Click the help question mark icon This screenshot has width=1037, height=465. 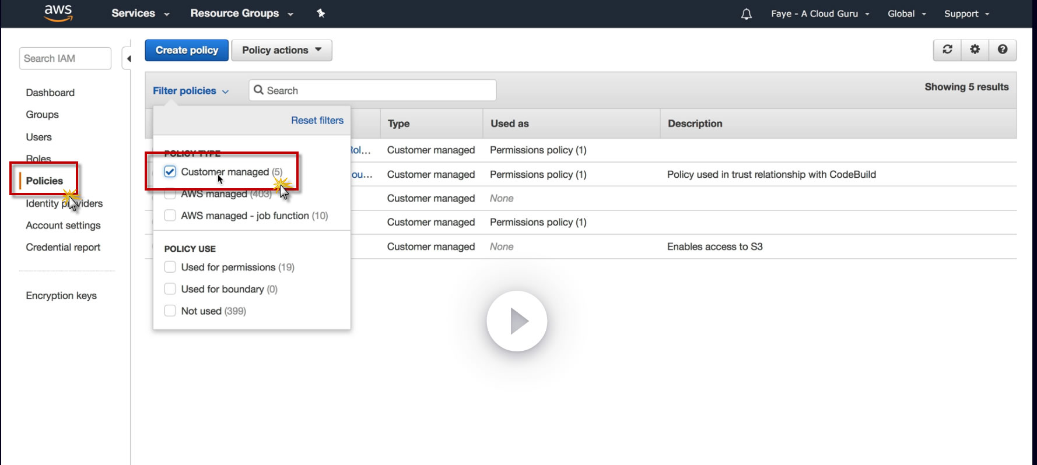(x=1003, y=50)
